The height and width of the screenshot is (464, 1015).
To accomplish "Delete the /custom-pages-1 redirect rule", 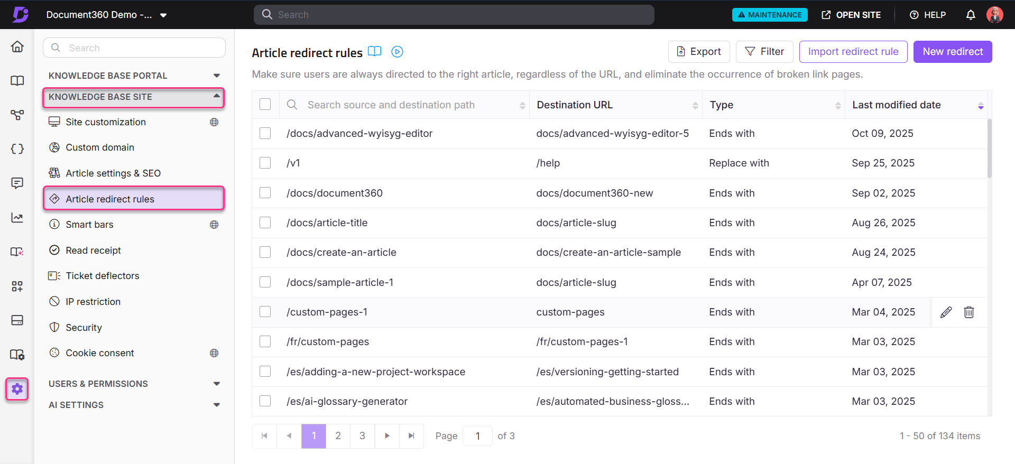I will (x=969, y=312).
